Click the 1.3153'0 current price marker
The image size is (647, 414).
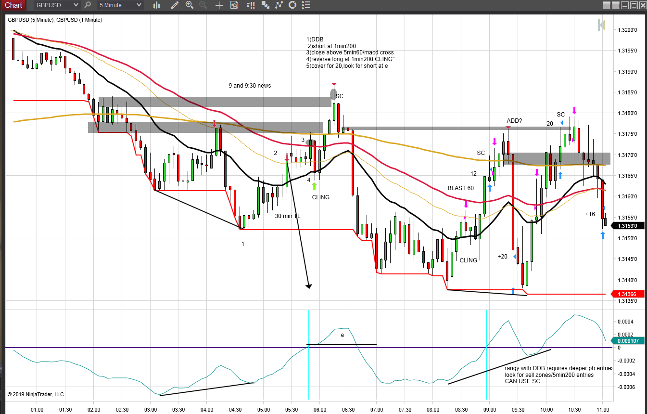627,226
